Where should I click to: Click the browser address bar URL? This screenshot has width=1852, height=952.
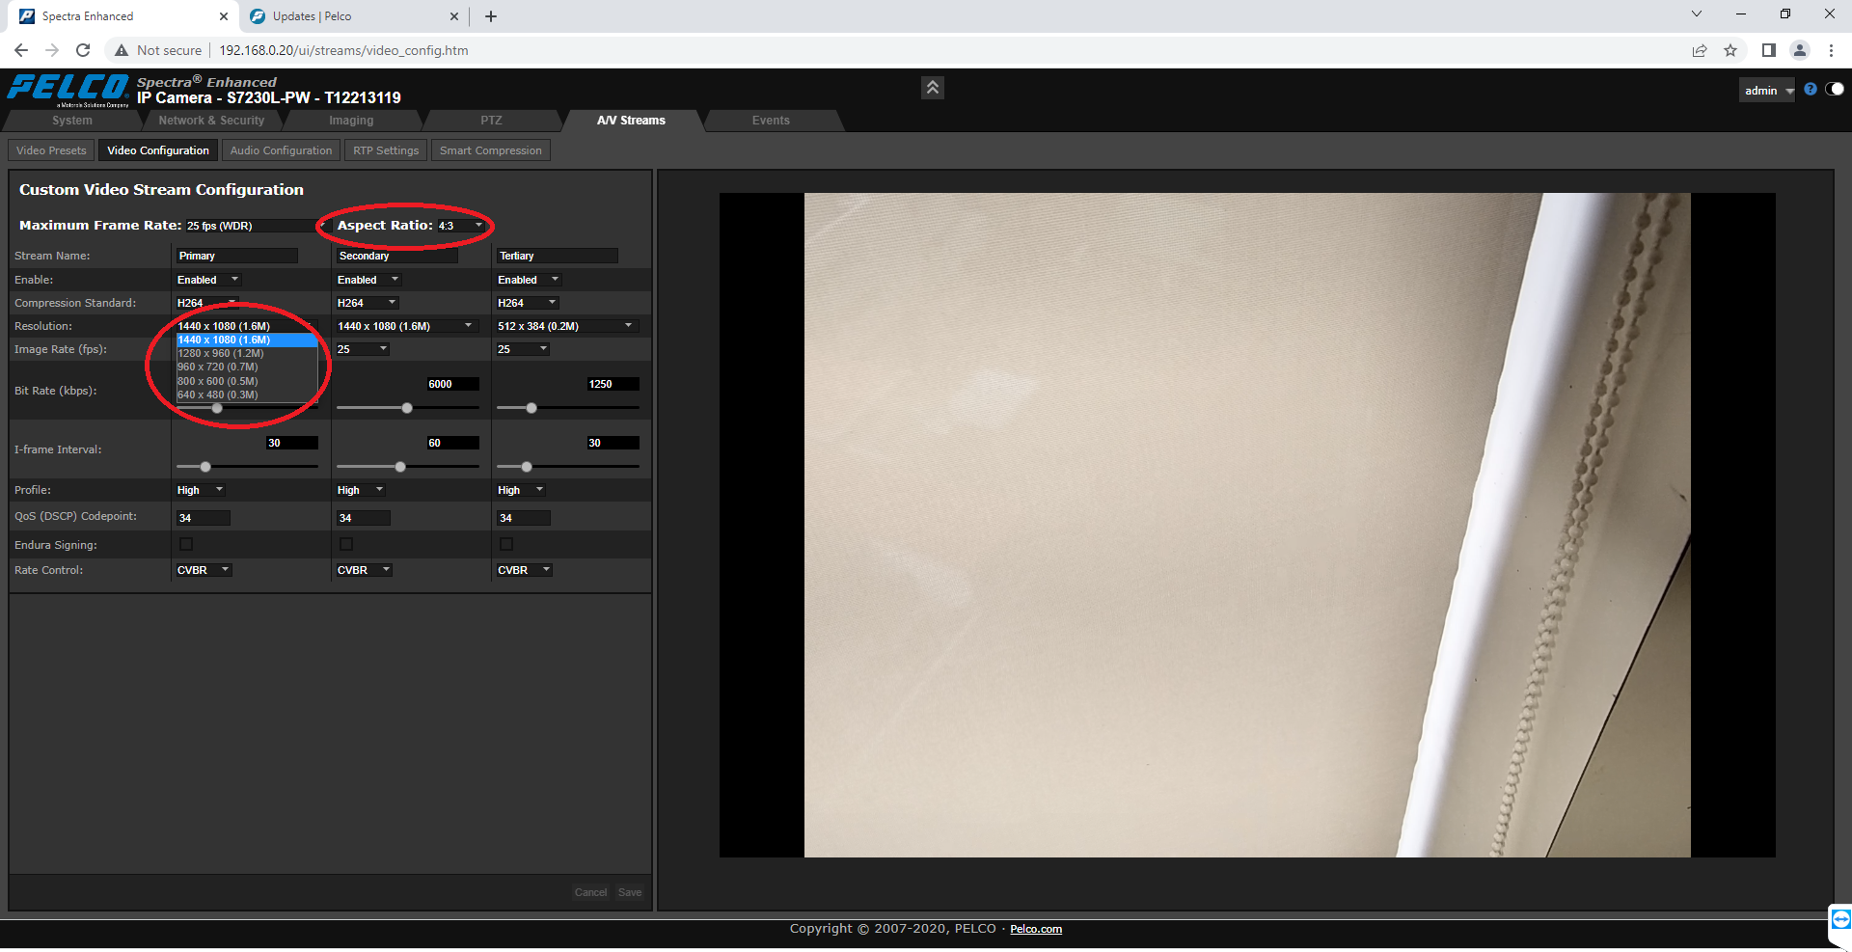pyautogui.click(x=343, y=50)
